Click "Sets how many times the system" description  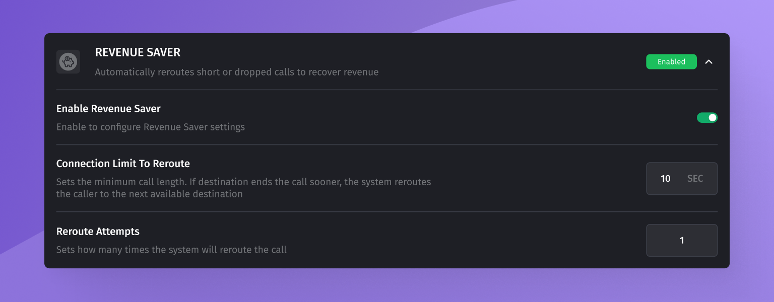tap(171, 250)
